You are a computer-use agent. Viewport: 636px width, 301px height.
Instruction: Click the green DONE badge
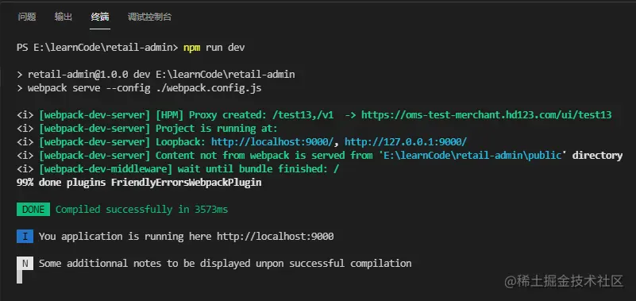tap(33, 210)
